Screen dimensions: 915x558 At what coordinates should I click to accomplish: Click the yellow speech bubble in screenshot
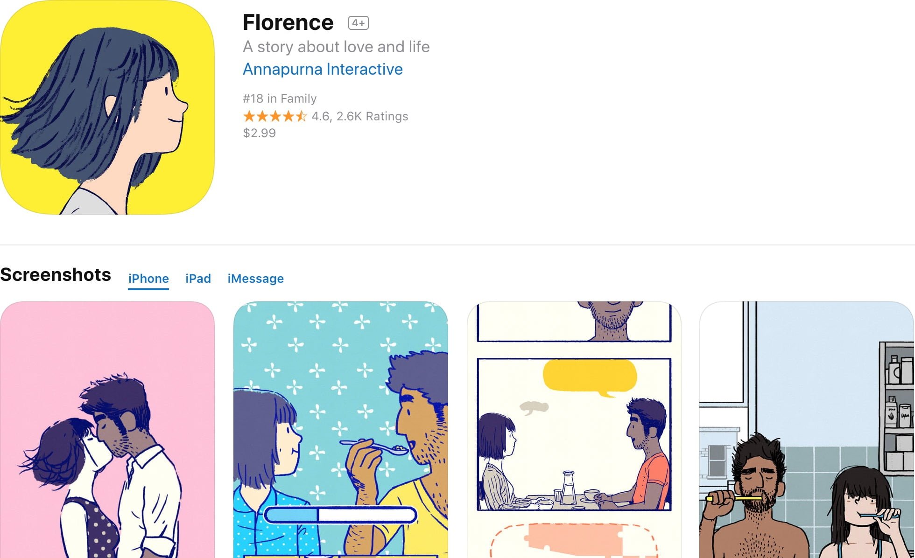pos(590,377)
